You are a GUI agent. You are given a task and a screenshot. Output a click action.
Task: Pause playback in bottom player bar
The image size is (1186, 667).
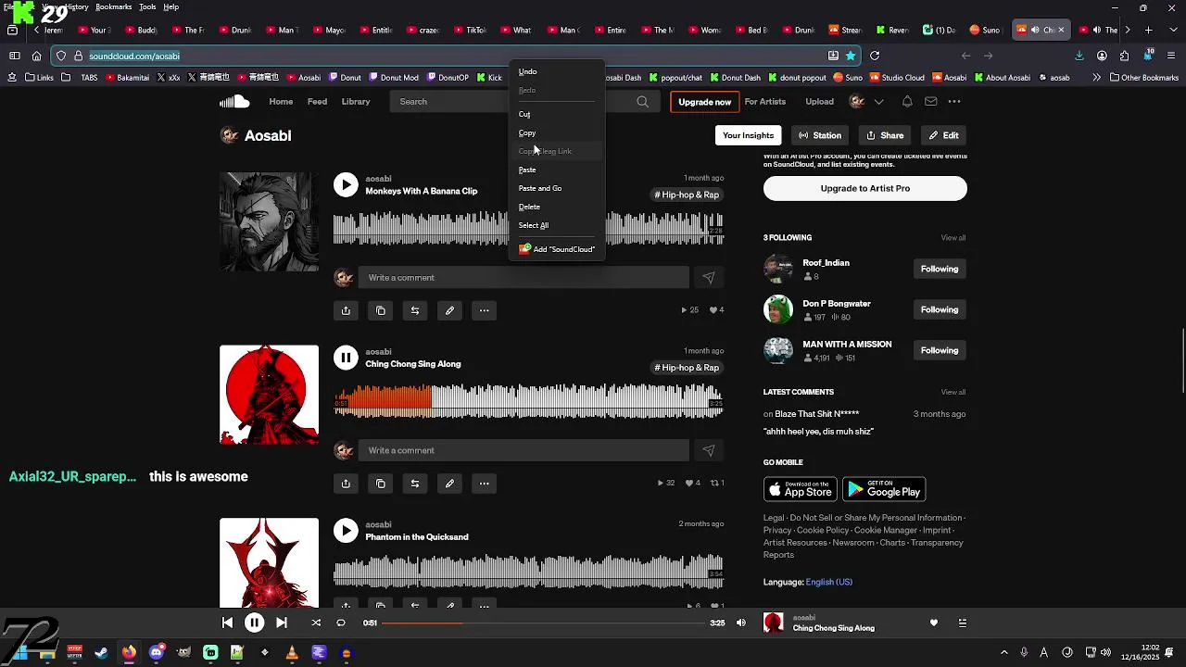click(x=254, y=623)
